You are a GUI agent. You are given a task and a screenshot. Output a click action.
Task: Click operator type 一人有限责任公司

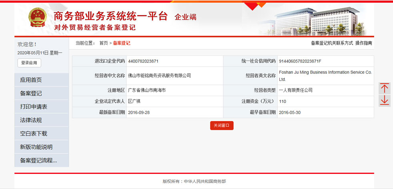(x=296, y=91)
